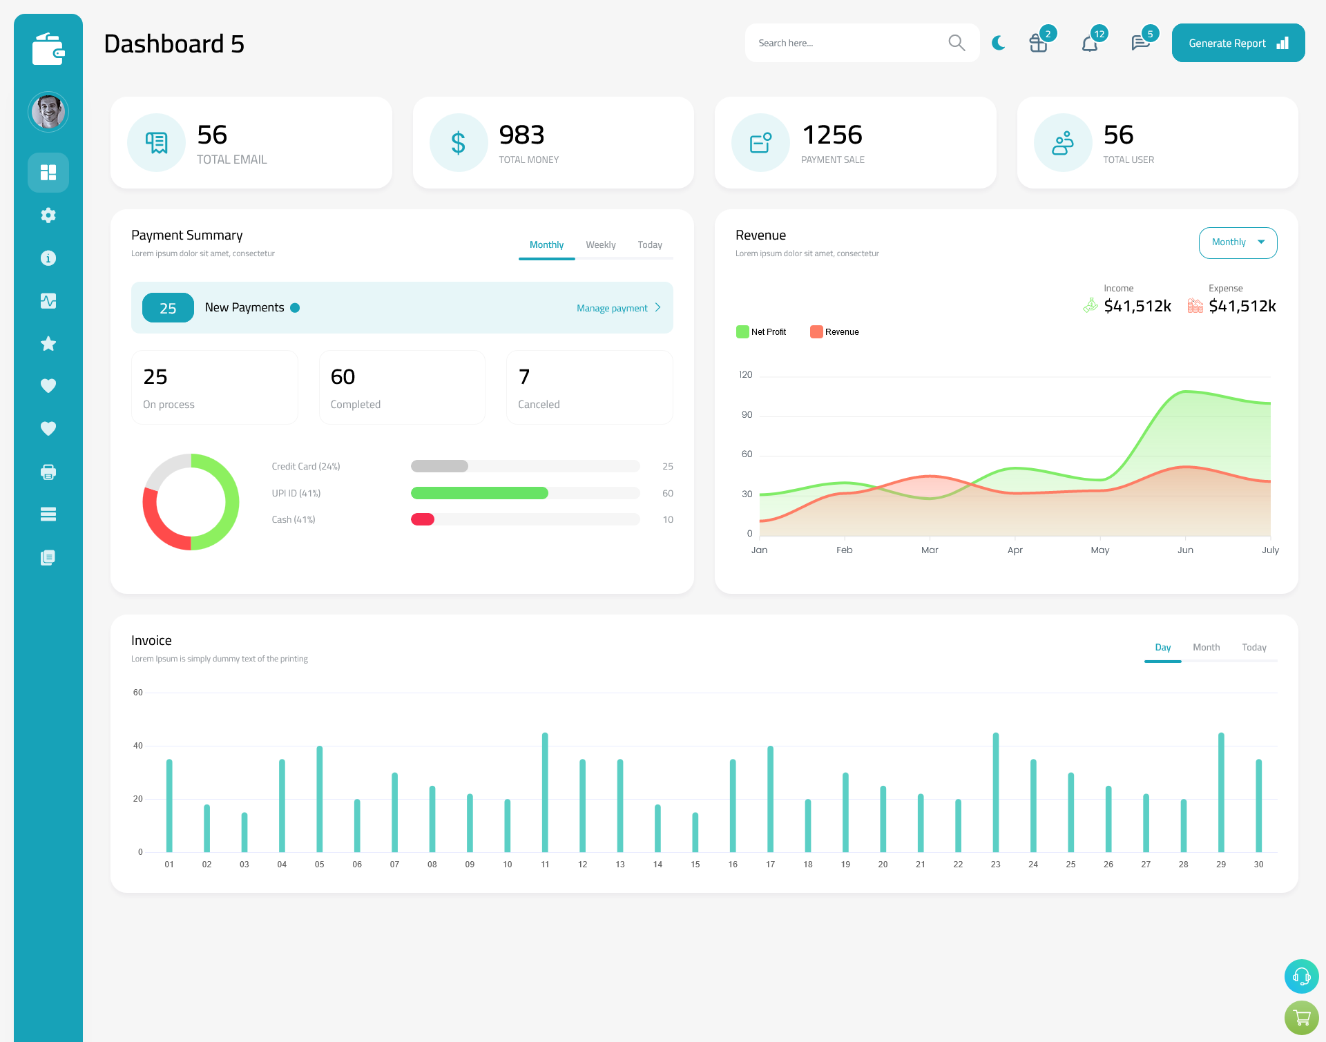The image size is (1326, 1042).
Task: Switch Payment Summary to Weekly tab
Action: pyautogui.click(x=598, y=244)
